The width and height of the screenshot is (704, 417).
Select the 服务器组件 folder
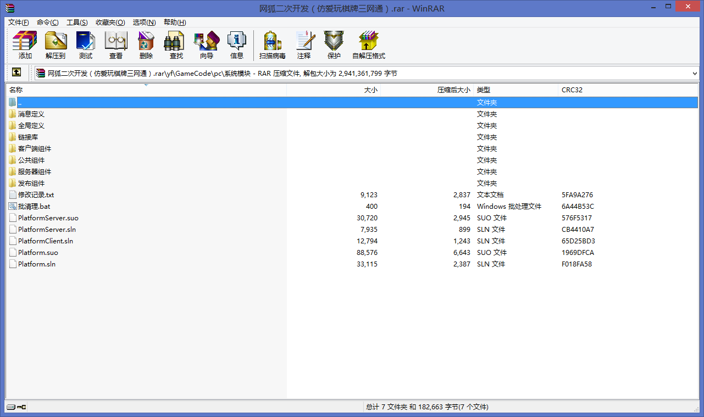(x=34, y=172)
